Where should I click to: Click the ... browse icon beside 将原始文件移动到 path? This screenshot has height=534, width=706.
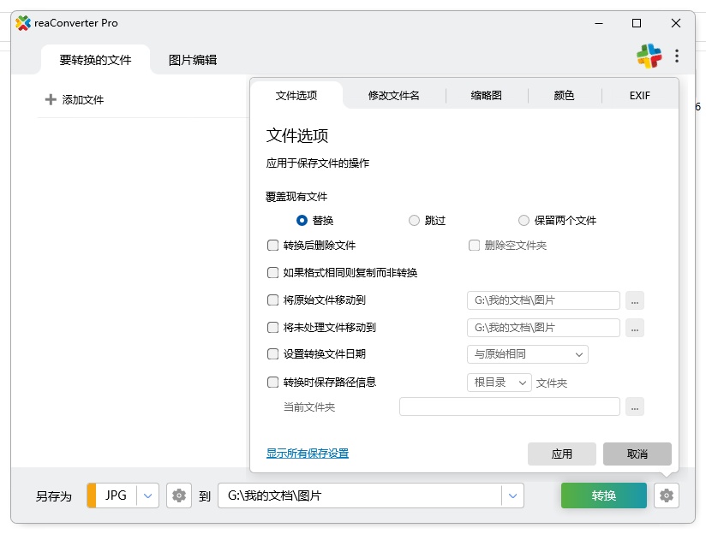[635, 300]
